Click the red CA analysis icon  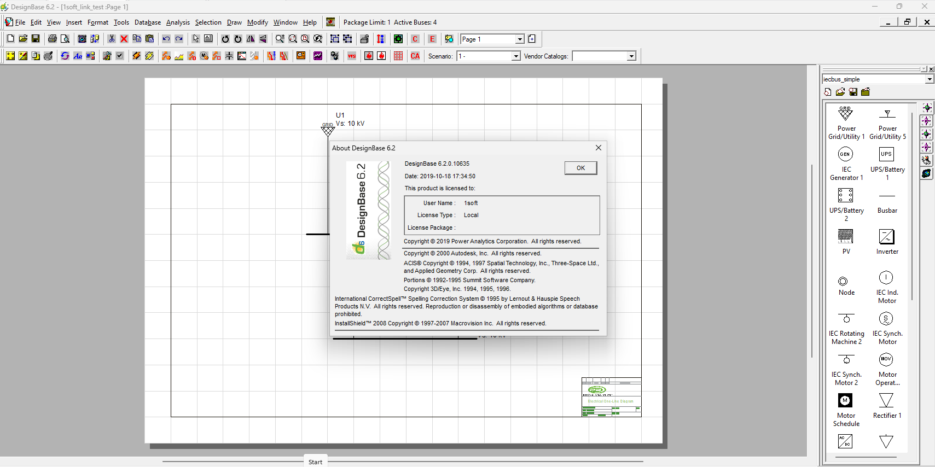(x=415, y=56)
